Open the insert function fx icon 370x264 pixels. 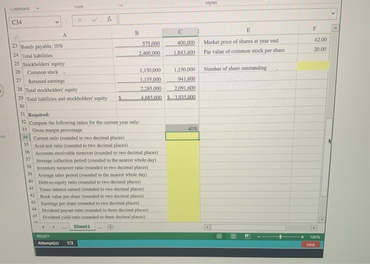pyautogui.click(x=109, y=19)
